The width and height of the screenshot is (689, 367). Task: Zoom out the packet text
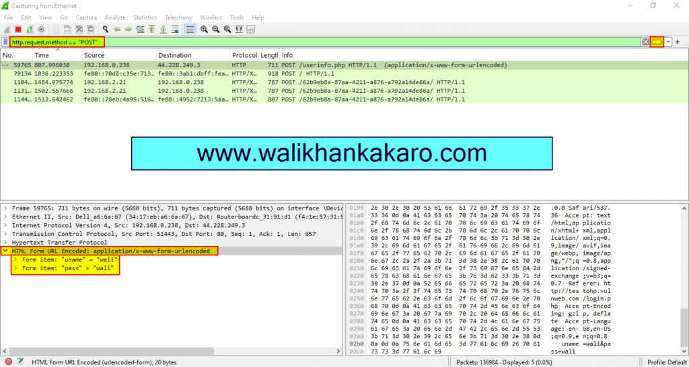(216, 30)
